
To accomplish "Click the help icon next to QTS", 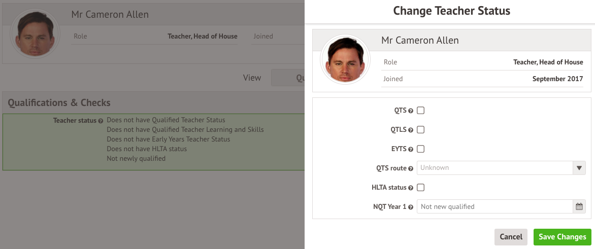I will coord(411,111).
